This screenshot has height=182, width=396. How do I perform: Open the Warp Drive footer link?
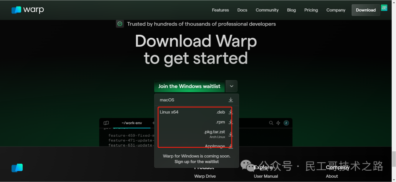click(205, 176)
